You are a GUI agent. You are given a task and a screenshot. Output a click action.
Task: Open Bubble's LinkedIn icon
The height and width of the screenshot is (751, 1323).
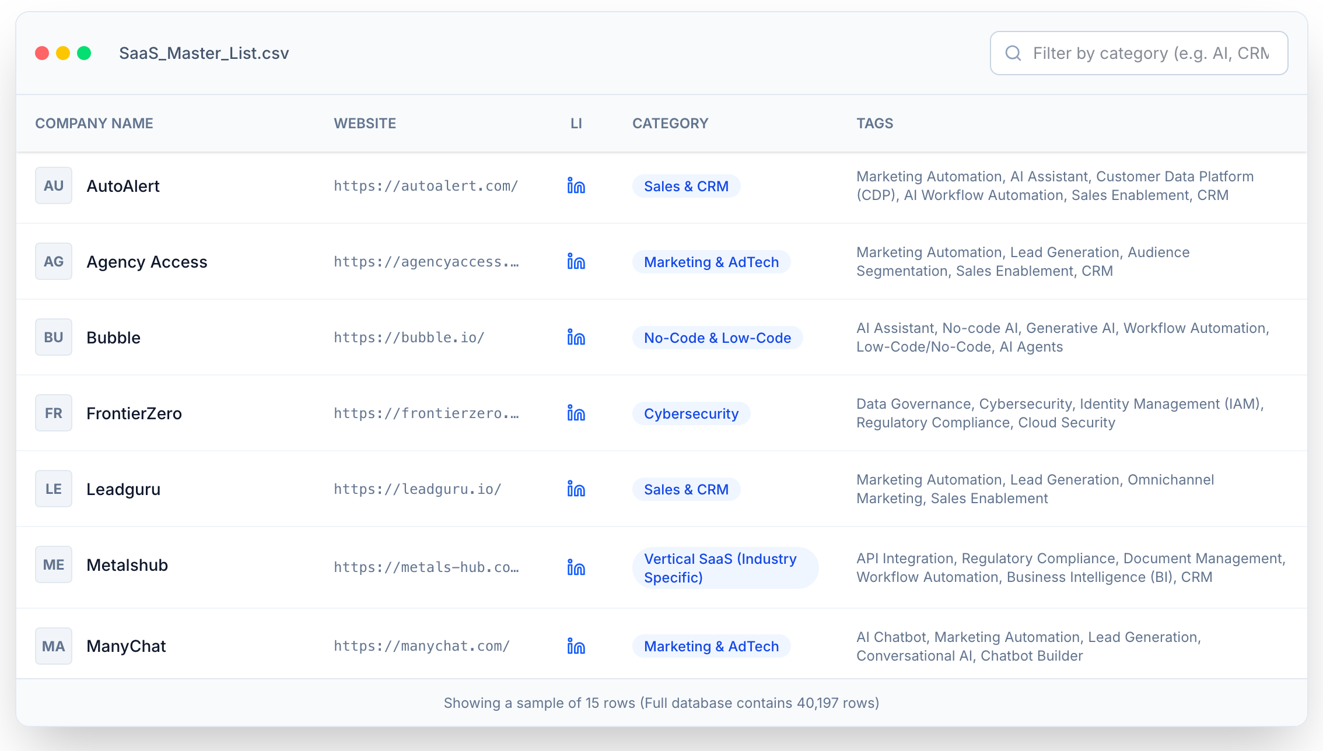(576, 337)
